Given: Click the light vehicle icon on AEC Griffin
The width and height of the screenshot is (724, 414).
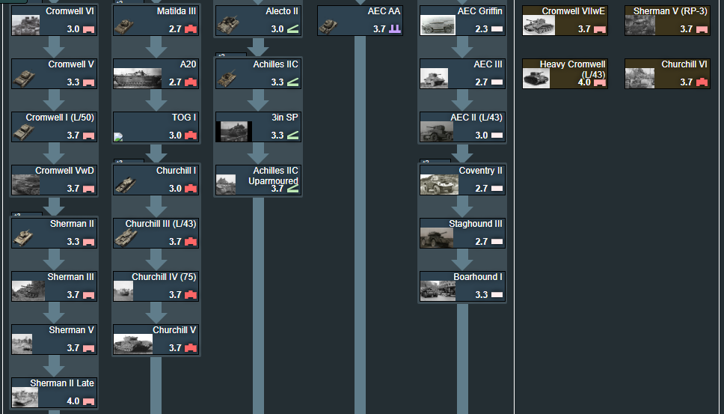Looking at the screenshot, I should pos(497,29).
